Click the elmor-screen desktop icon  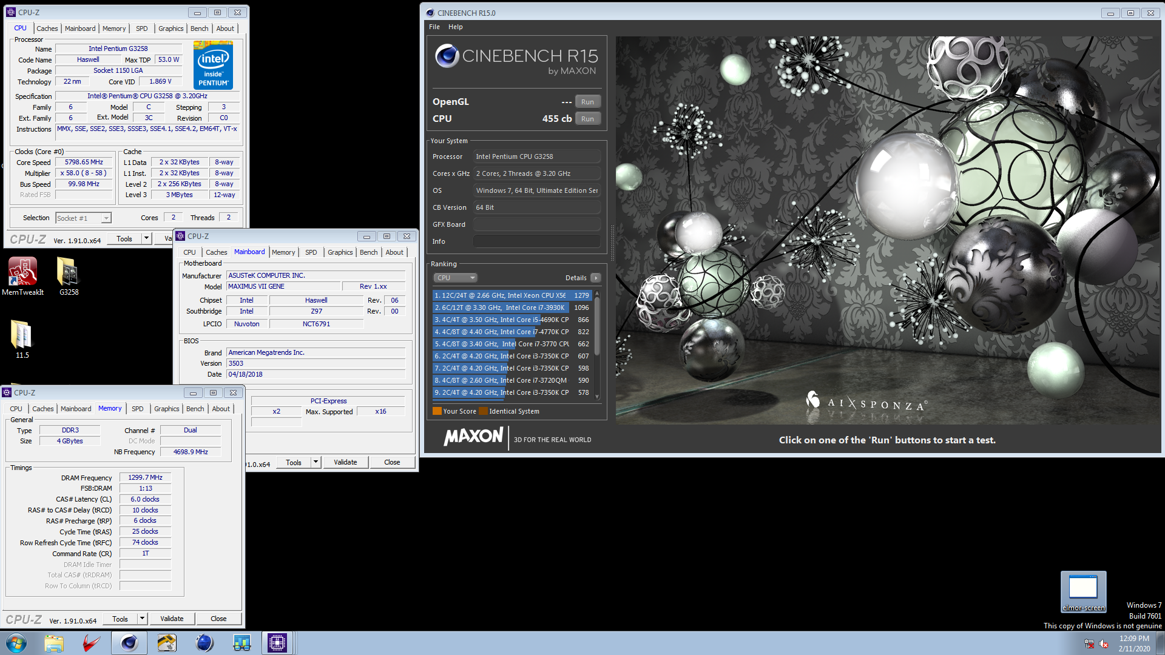click(1083, 592)
